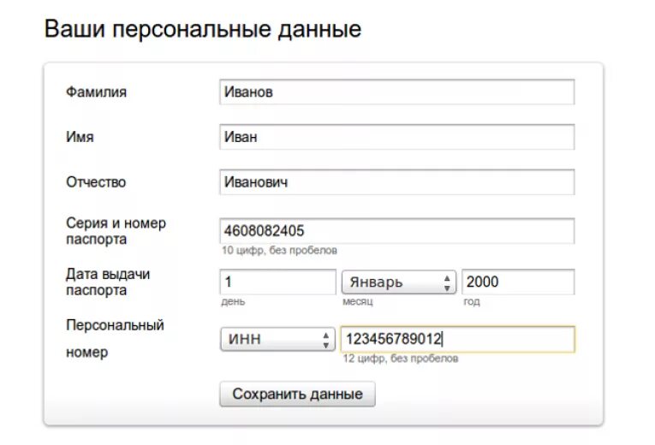The width and height of the screenshot is (655, 445).
Task: Focus the день input of issue date
Action: 277,282
